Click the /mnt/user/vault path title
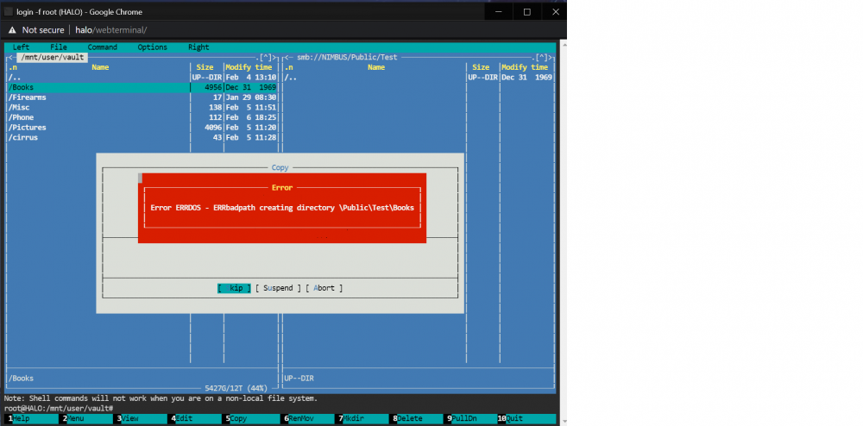Image resolution: width=863 pixels, height=426 pixels. (x=53, y=57)
